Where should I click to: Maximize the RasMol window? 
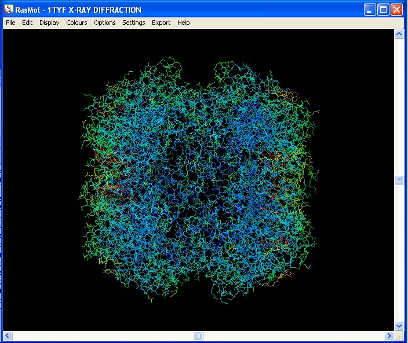click(383, 10)
